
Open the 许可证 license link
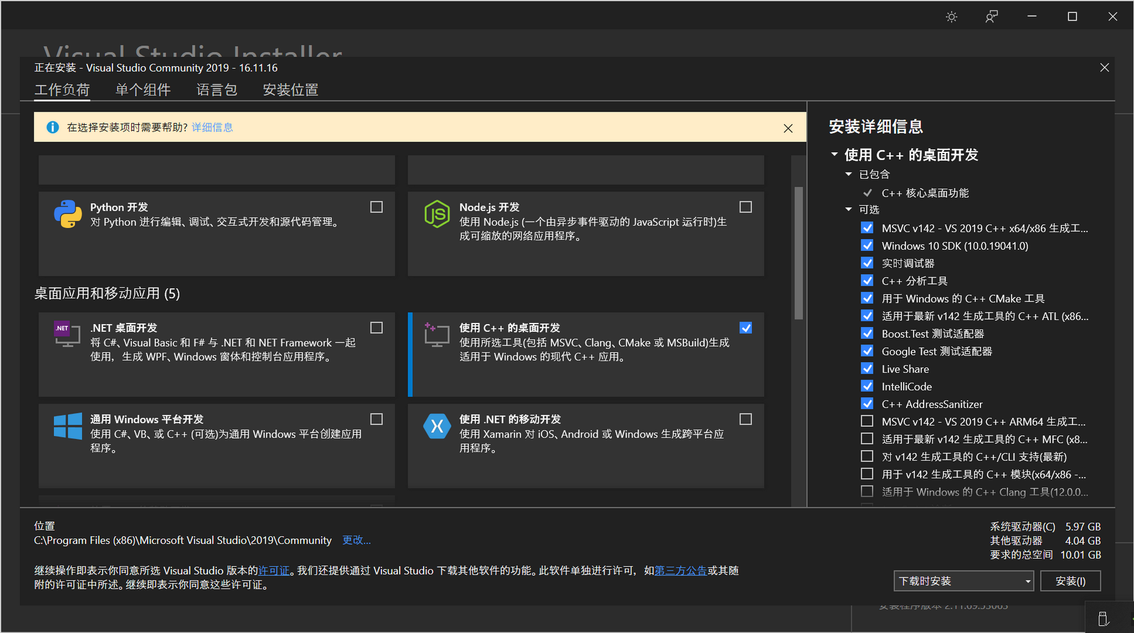coord(274,570)
